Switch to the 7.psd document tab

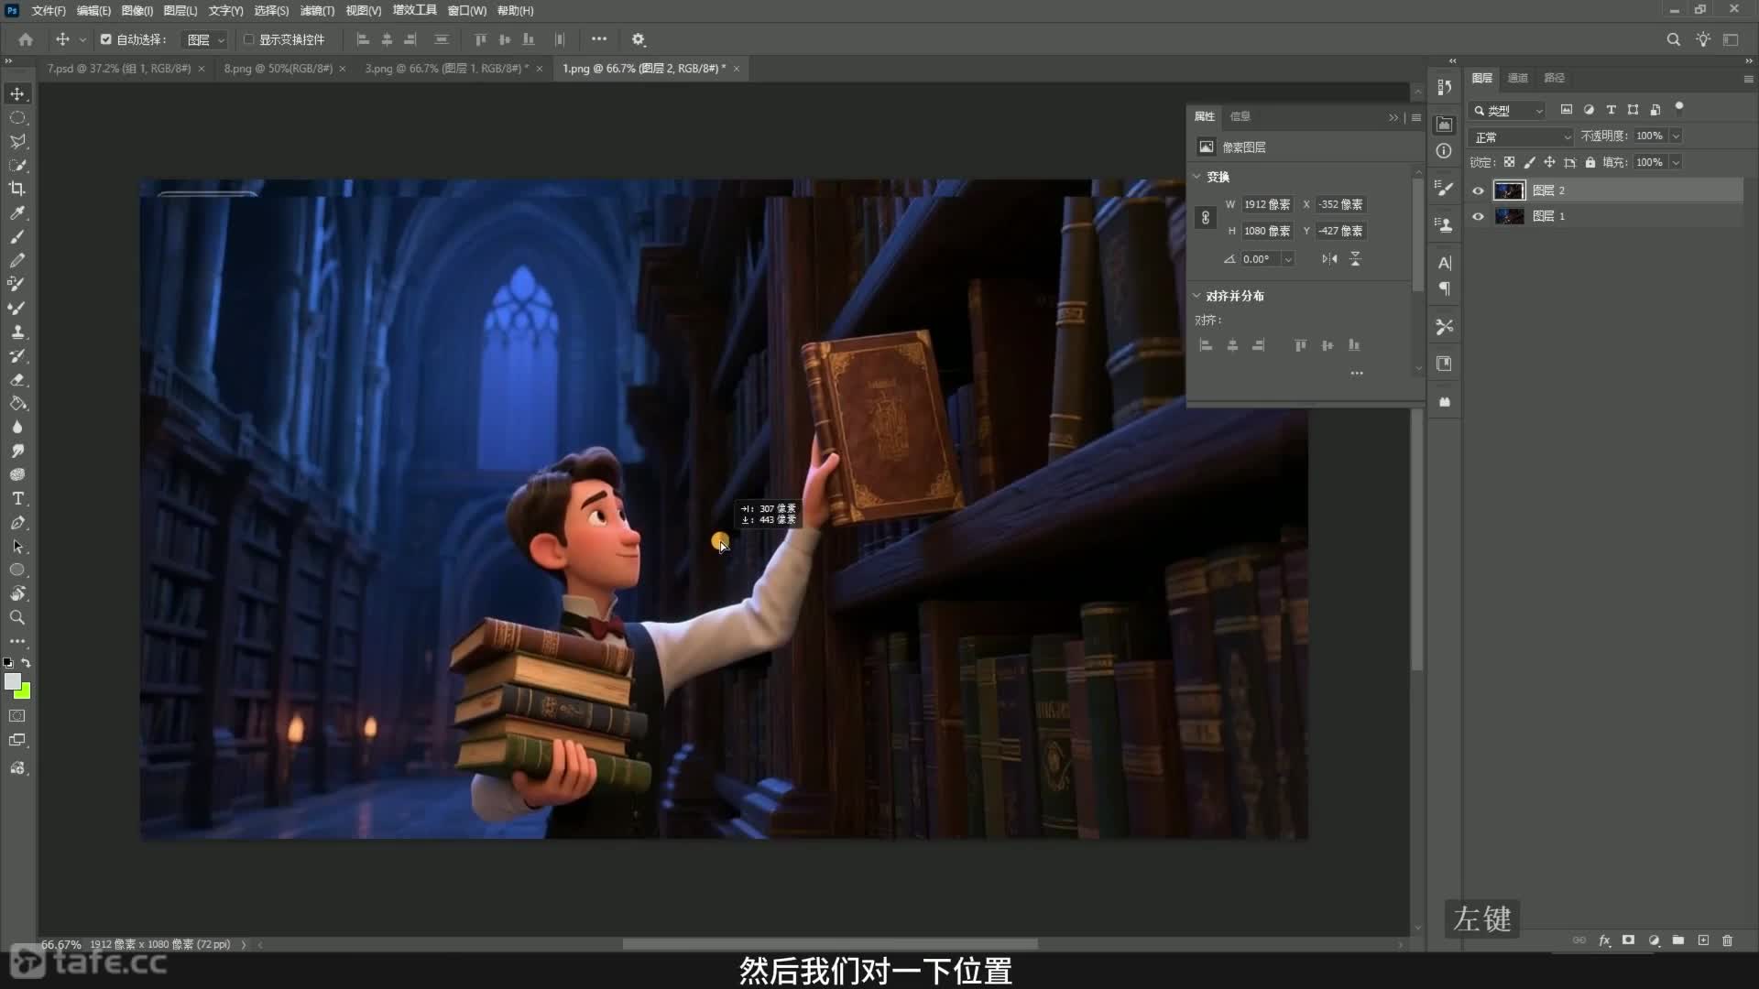click(x=119, y=69)
